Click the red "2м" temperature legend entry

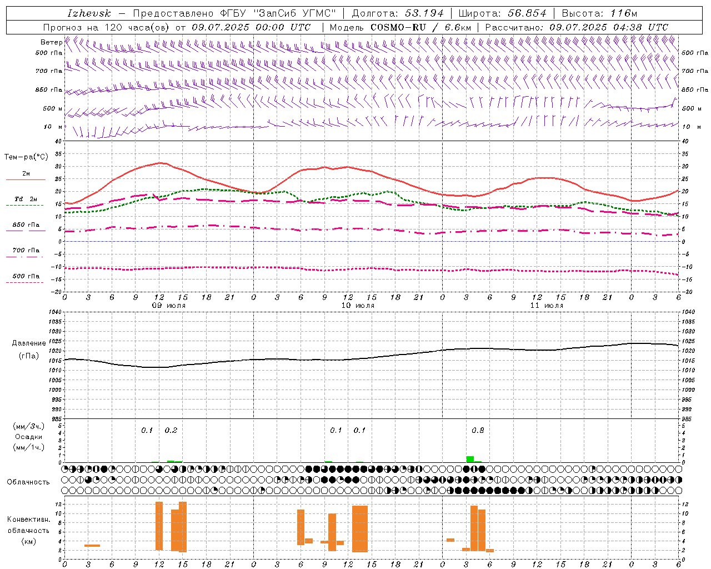(x=26, y=174)
